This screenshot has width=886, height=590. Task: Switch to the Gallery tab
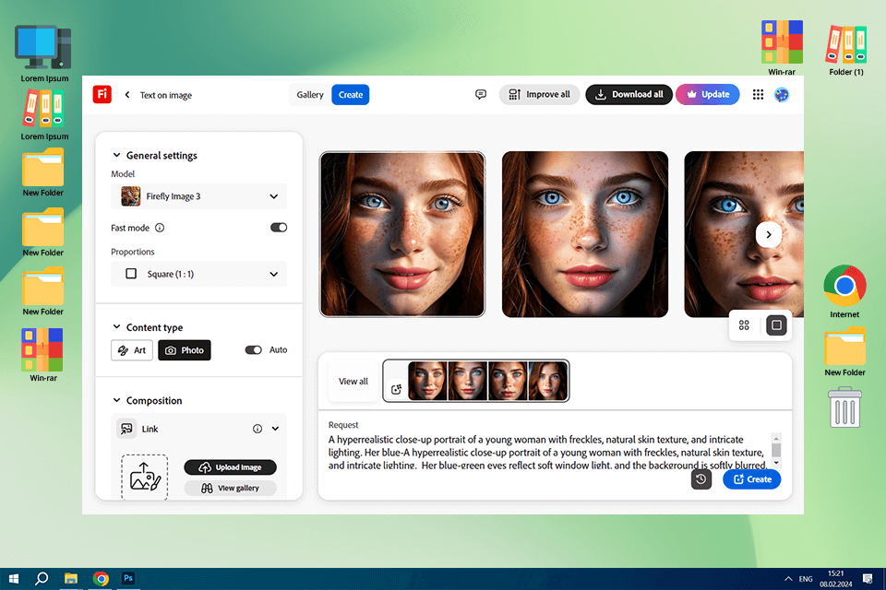point(310,94)
